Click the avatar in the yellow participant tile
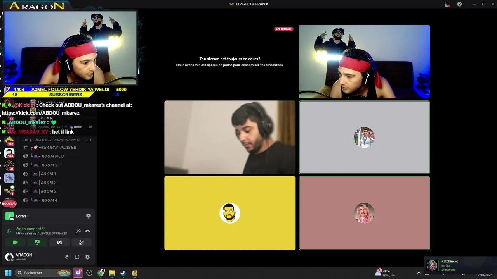 click(x=230, y=213)
